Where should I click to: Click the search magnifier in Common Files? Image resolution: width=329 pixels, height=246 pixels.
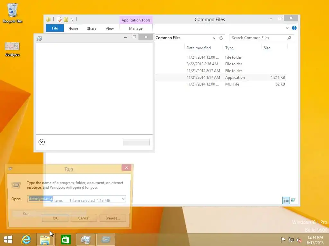click(x=289, y=38)
